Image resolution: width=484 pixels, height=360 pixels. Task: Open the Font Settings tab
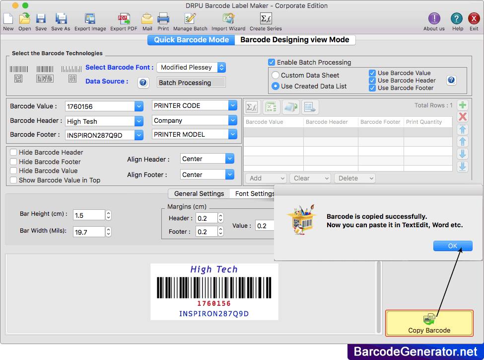252,193
